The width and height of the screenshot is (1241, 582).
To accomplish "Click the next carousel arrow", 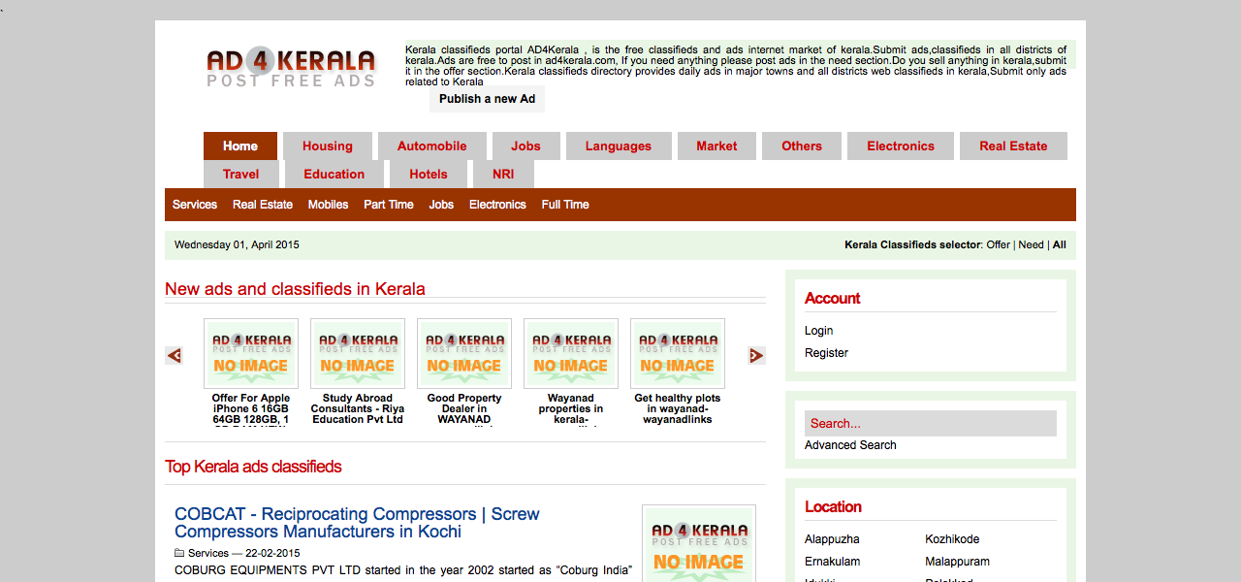I will click(x=756, y=356).
